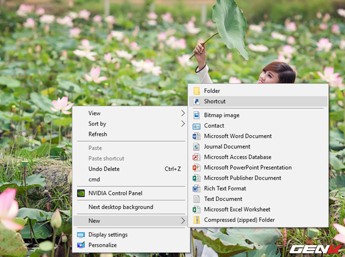The image size is (345, 257).
Task: Expand the View submenu arrow
Action: (x=183, y=113)
